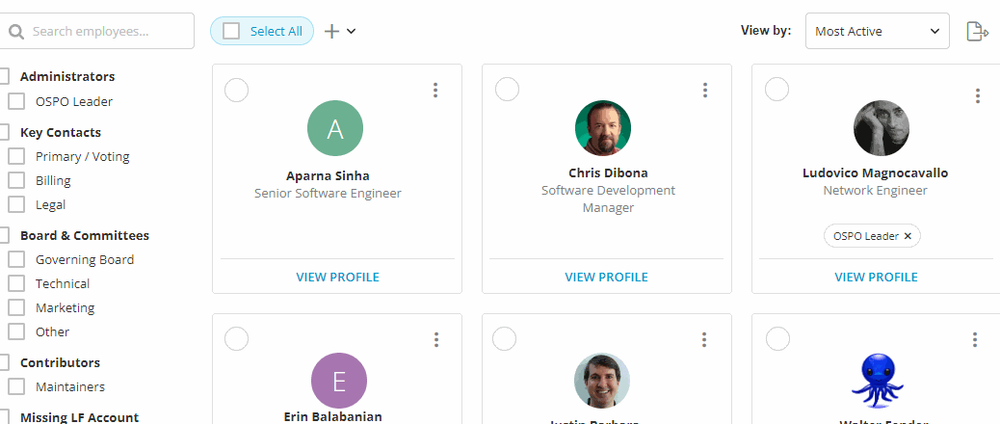Expand the chevron next to the plus icon
This screenshot has width=1000, height=424.
coord(352,31)
